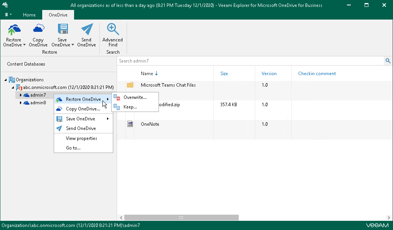
Task: Expand the admin8 tree node
Action: point(21,103)
